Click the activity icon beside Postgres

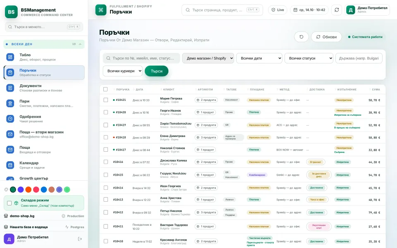(67, 227)
